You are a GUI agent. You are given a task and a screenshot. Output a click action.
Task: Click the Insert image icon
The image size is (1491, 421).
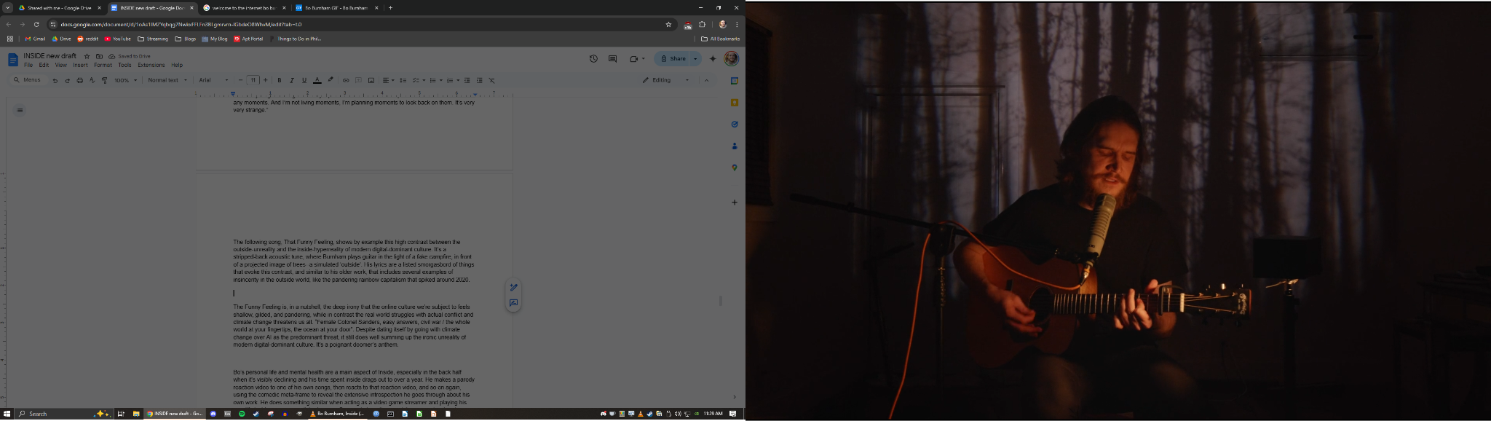click(371, 80)
